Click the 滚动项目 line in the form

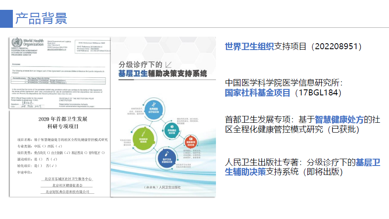(37, 159)
